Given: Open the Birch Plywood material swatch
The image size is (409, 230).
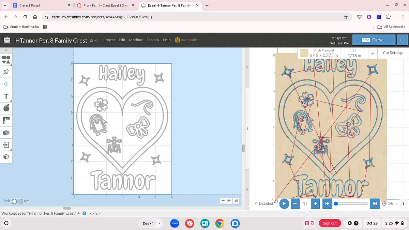Looking at the screenshot, I should coord(304,53).
